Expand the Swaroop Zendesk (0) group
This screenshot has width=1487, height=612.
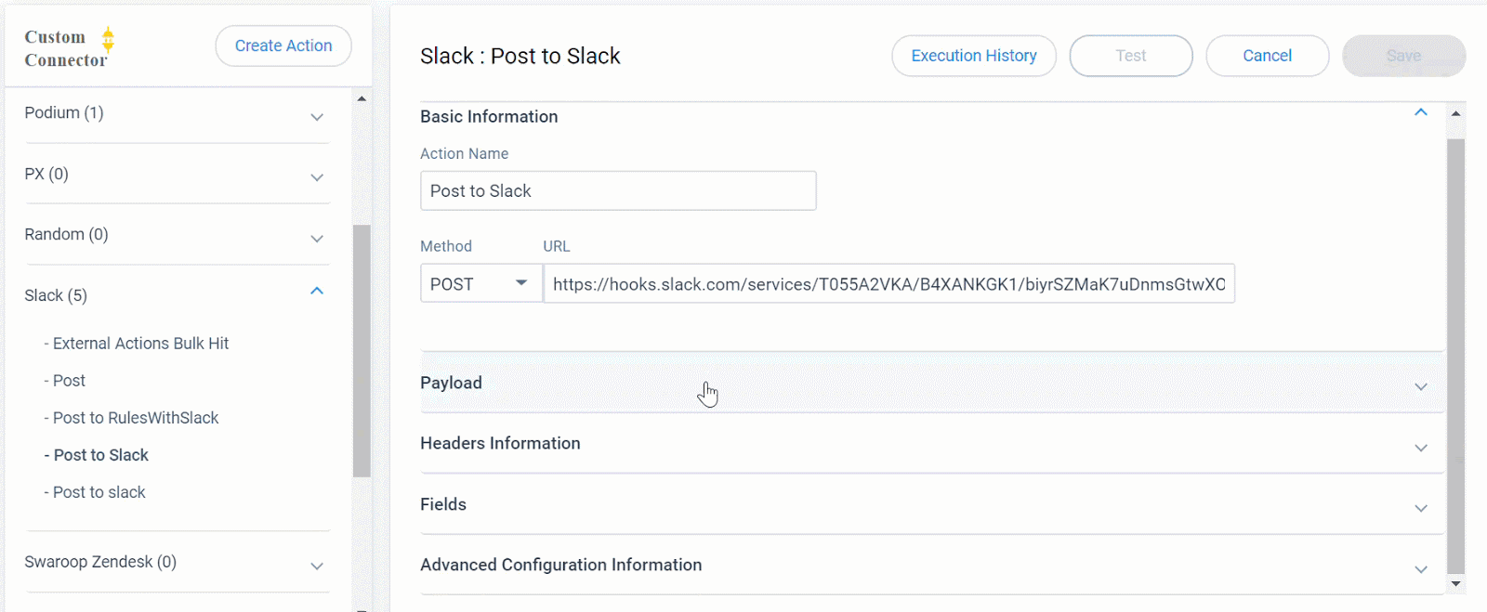(317, 566)
